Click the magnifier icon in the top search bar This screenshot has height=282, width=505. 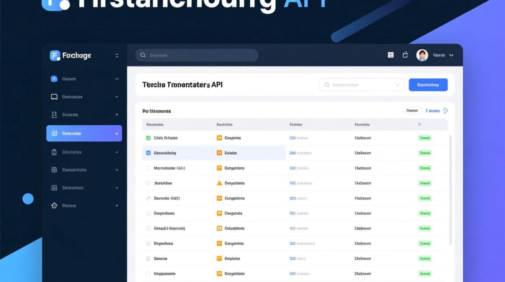point(143,55)
